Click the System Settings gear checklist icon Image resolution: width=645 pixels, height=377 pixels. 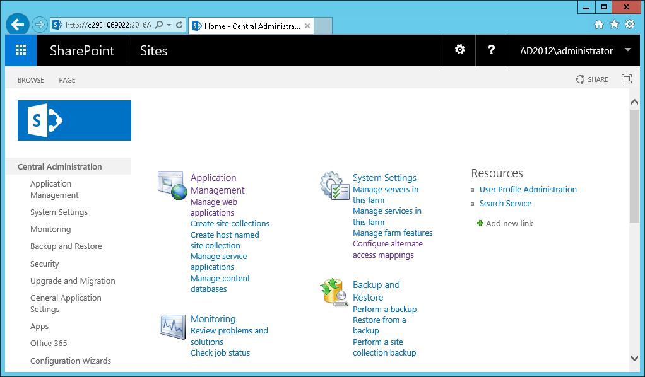(334, 185)
